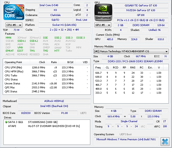Viewport: 172px width, 148px height.
Task: Click the GF108 GPU chip field
Action: 141,15
